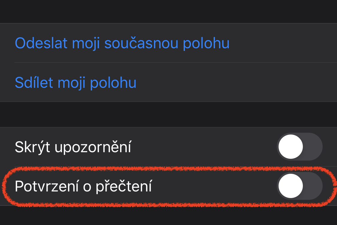337x225 pixels.
Task: Click the word "Odeslat" in the top link
Action: pyautogui.click(x=41, y=43)
